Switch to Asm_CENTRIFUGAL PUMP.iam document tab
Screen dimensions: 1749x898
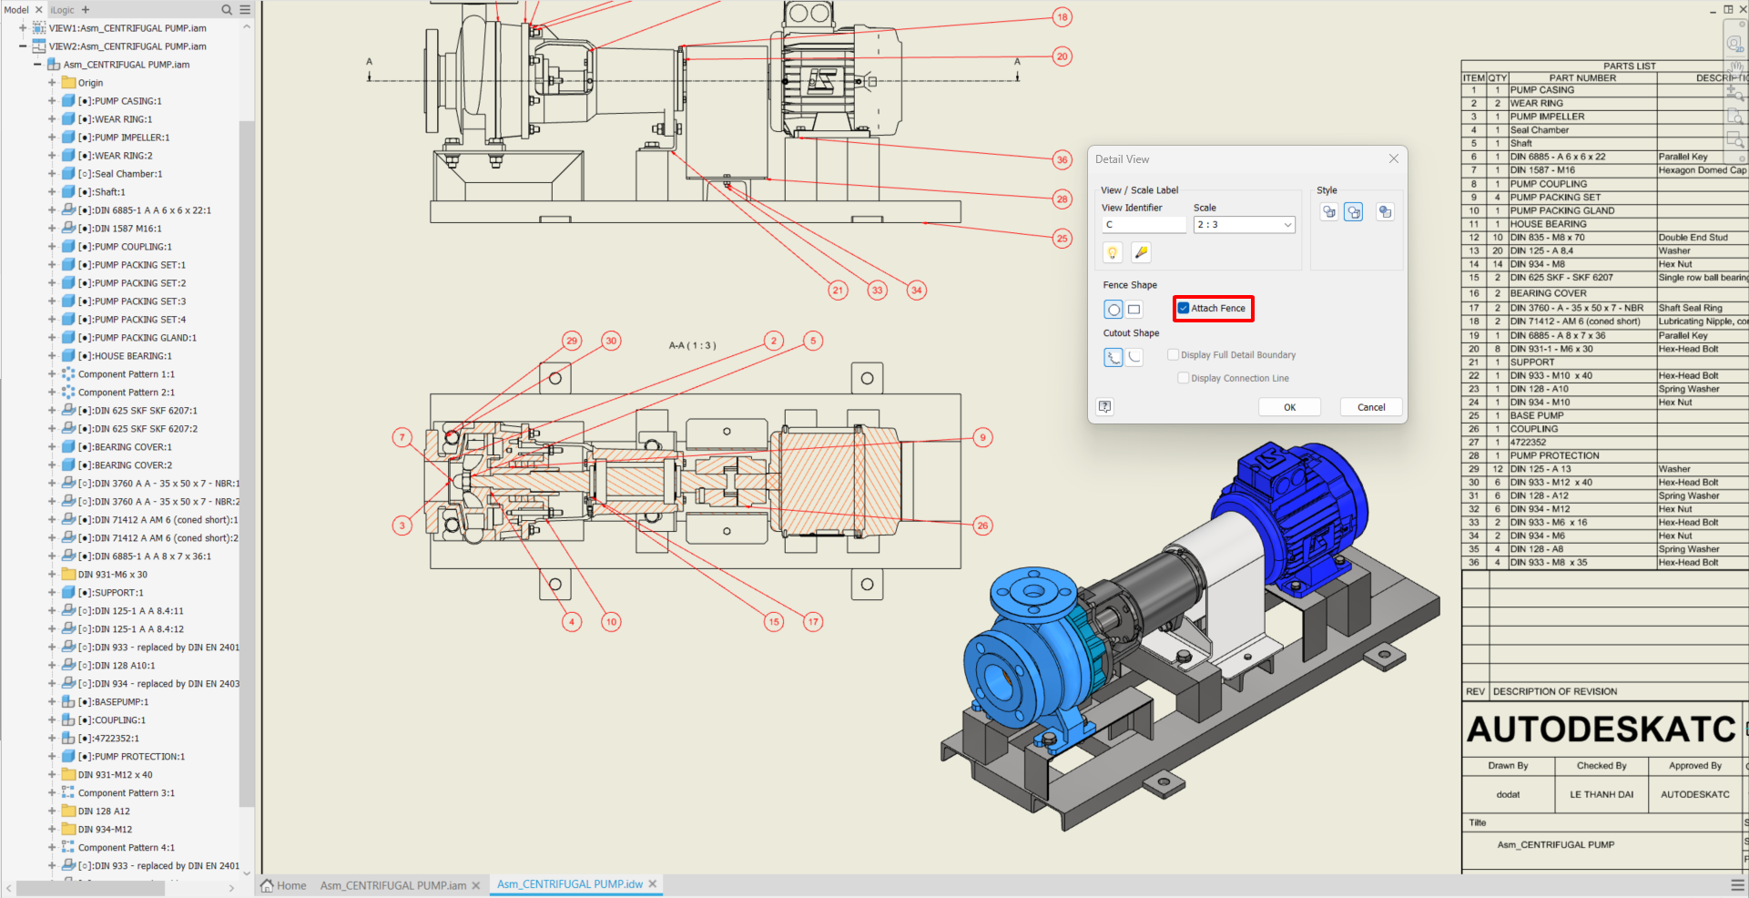point(393,885)
